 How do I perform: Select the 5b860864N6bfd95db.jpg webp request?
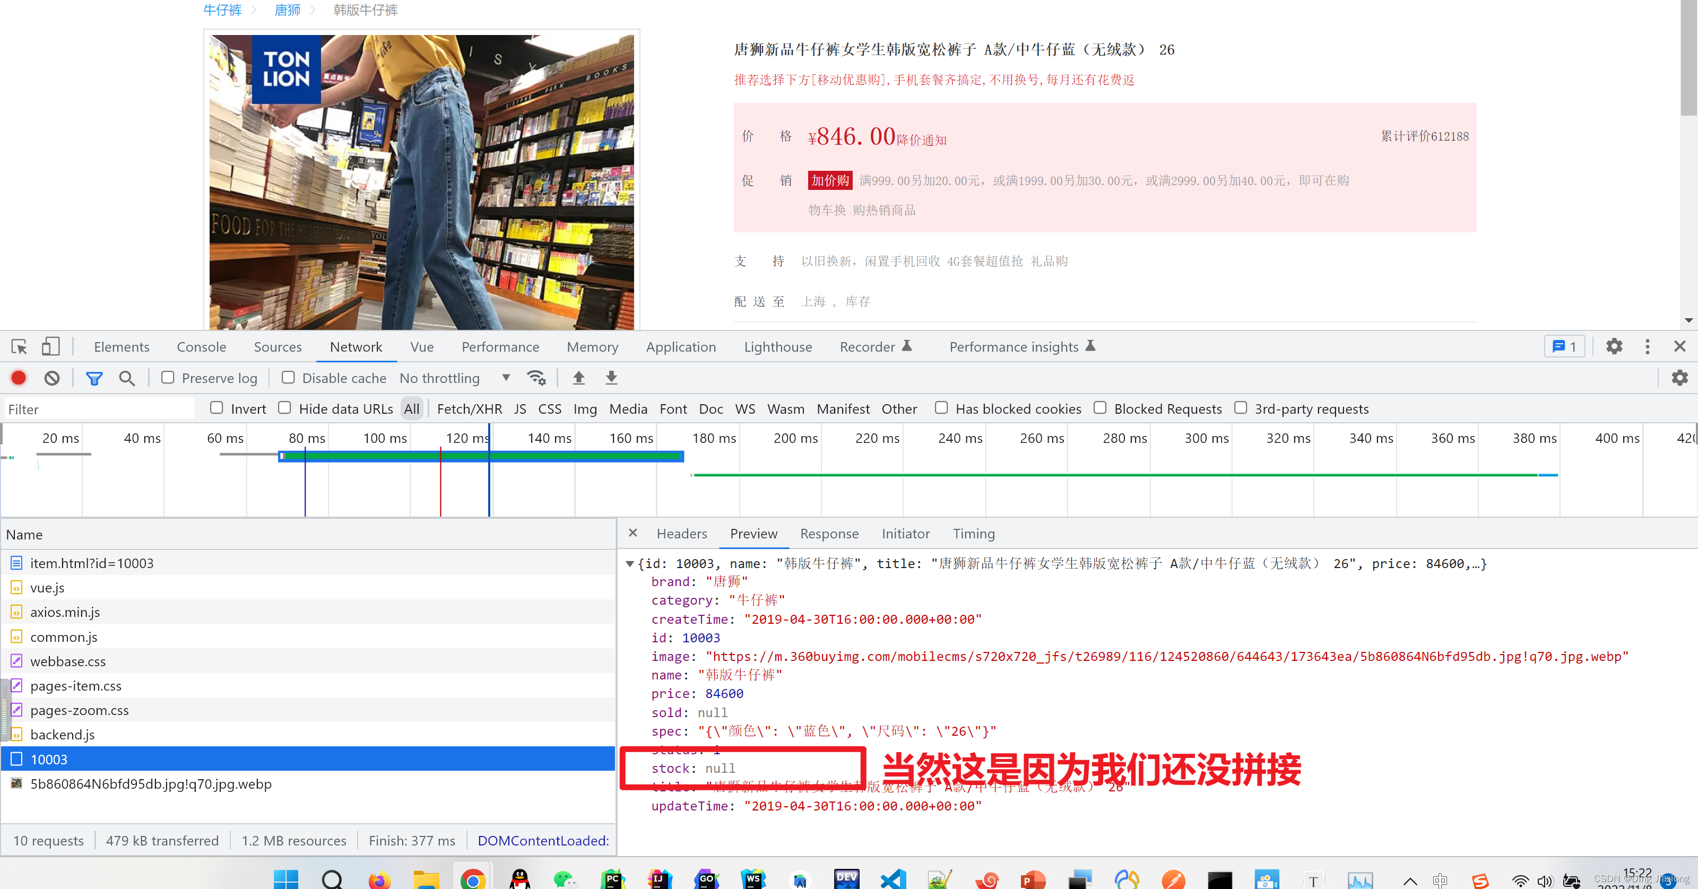coord(308,783)
